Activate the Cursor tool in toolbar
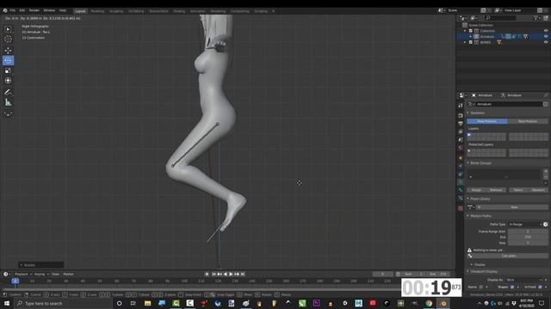551x309 pixels. pos(8,39)
